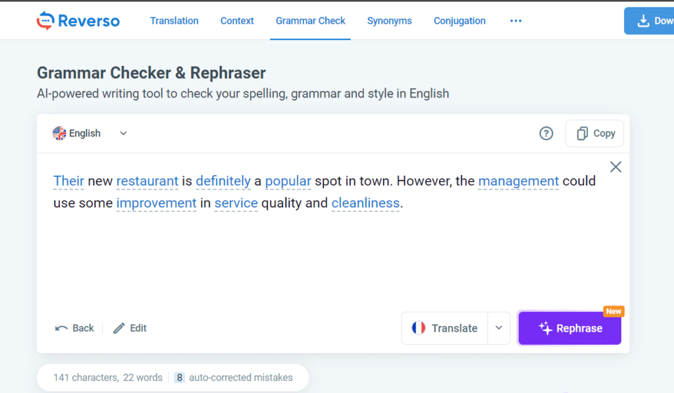Click the Copy icon above the editor
674x393 pixels.
point(581,133)
